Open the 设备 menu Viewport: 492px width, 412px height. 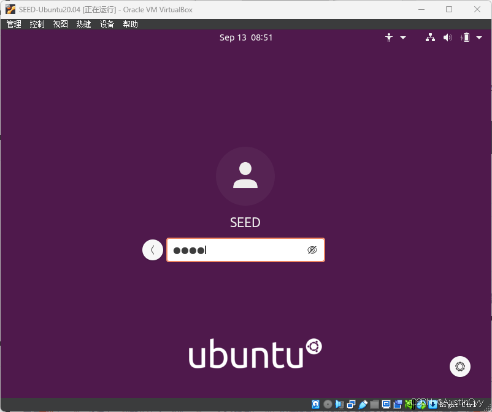pyautogui.click(x=107, y=24)
